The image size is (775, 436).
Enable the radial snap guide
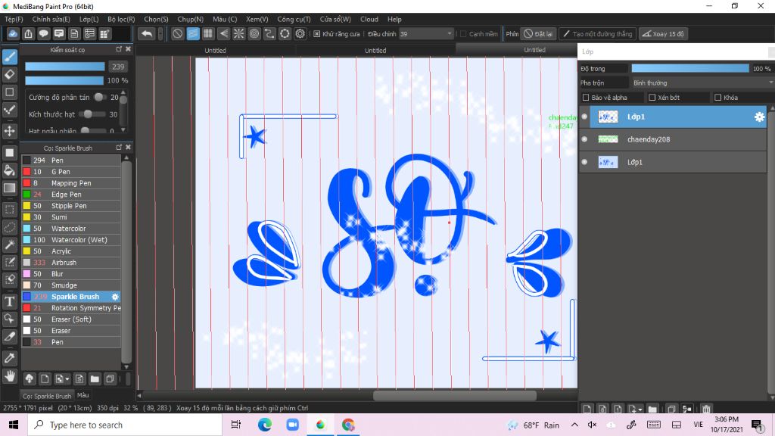(x=238, y=33)
